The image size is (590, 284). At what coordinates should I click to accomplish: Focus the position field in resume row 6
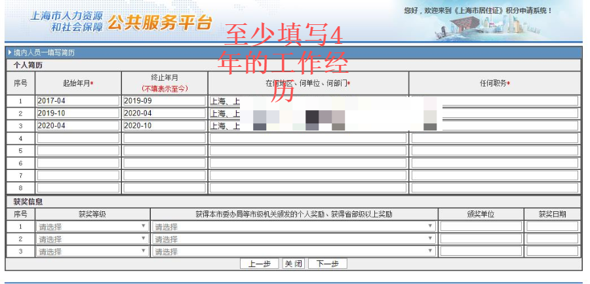pyautogui.click(x=495, y=163)
